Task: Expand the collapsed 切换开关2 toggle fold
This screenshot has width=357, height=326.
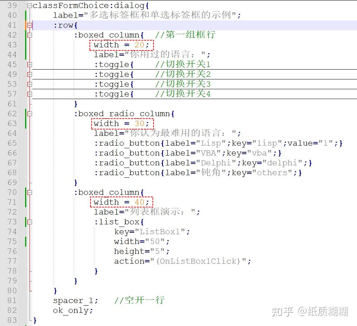Action: tap(29, 74)
